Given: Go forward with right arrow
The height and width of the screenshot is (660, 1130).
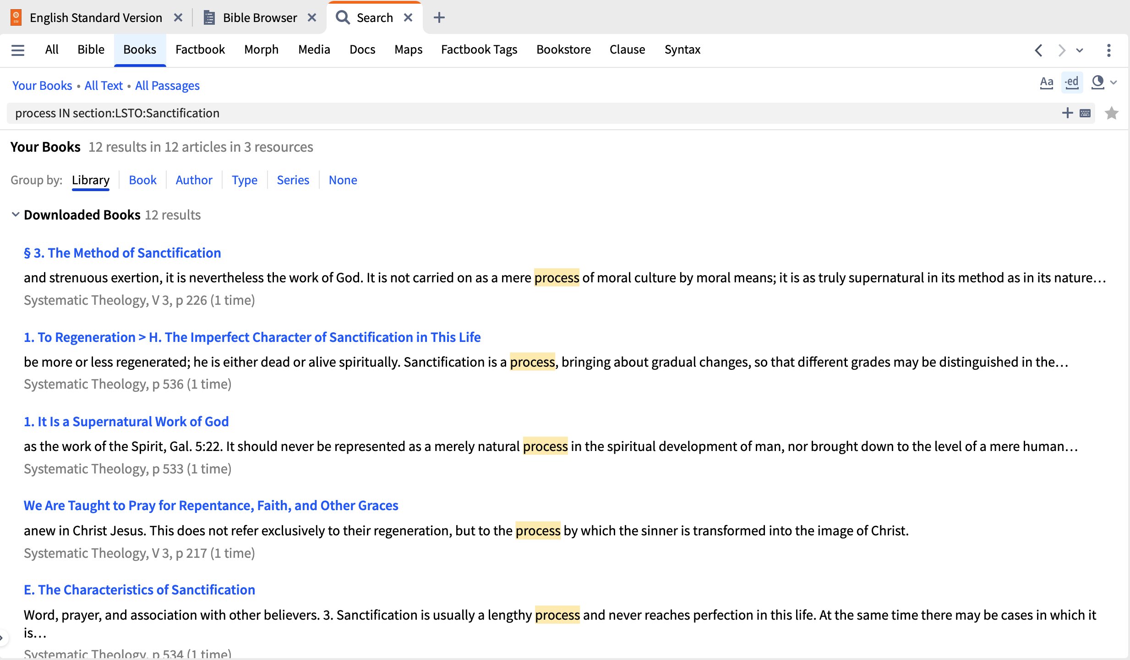Looking at the screenshot, I should [1061, 50].
